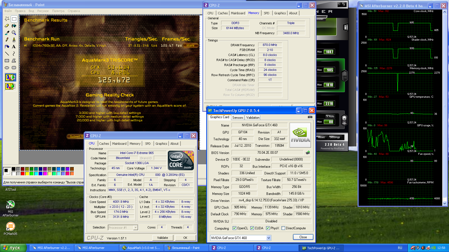Open the Validation tab in GPU-Z
Screen dimensions: 449x252
tap(253, 118)
